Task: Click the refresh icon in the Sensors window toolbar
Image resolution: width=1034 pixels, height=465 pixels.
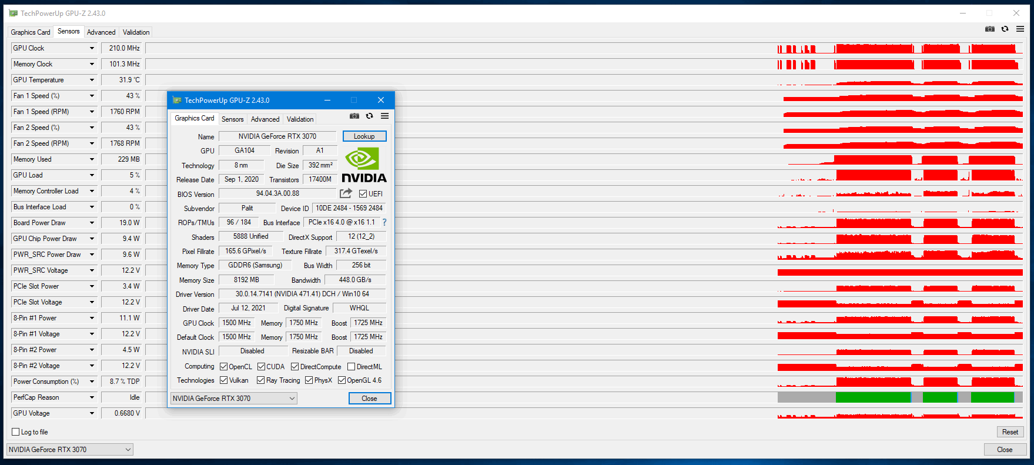Action: pos(1005,29)
